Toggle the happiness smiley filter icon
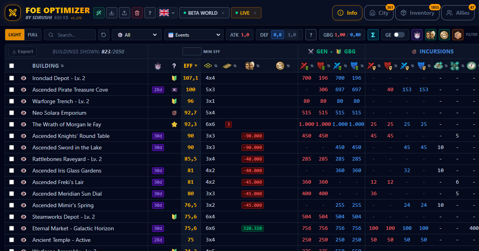This screenshot has width=479, height=251. (x=444, y=35)
